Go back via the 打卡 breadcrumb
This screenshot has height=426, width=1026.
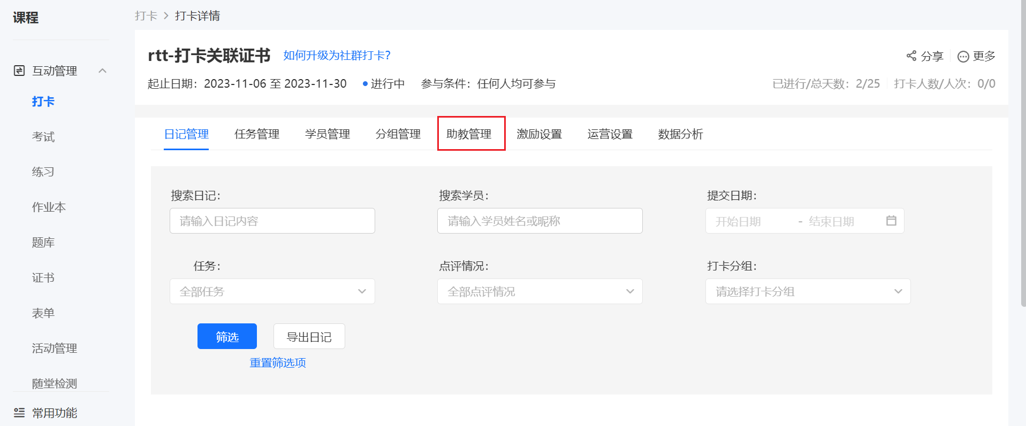coord(146,16)
